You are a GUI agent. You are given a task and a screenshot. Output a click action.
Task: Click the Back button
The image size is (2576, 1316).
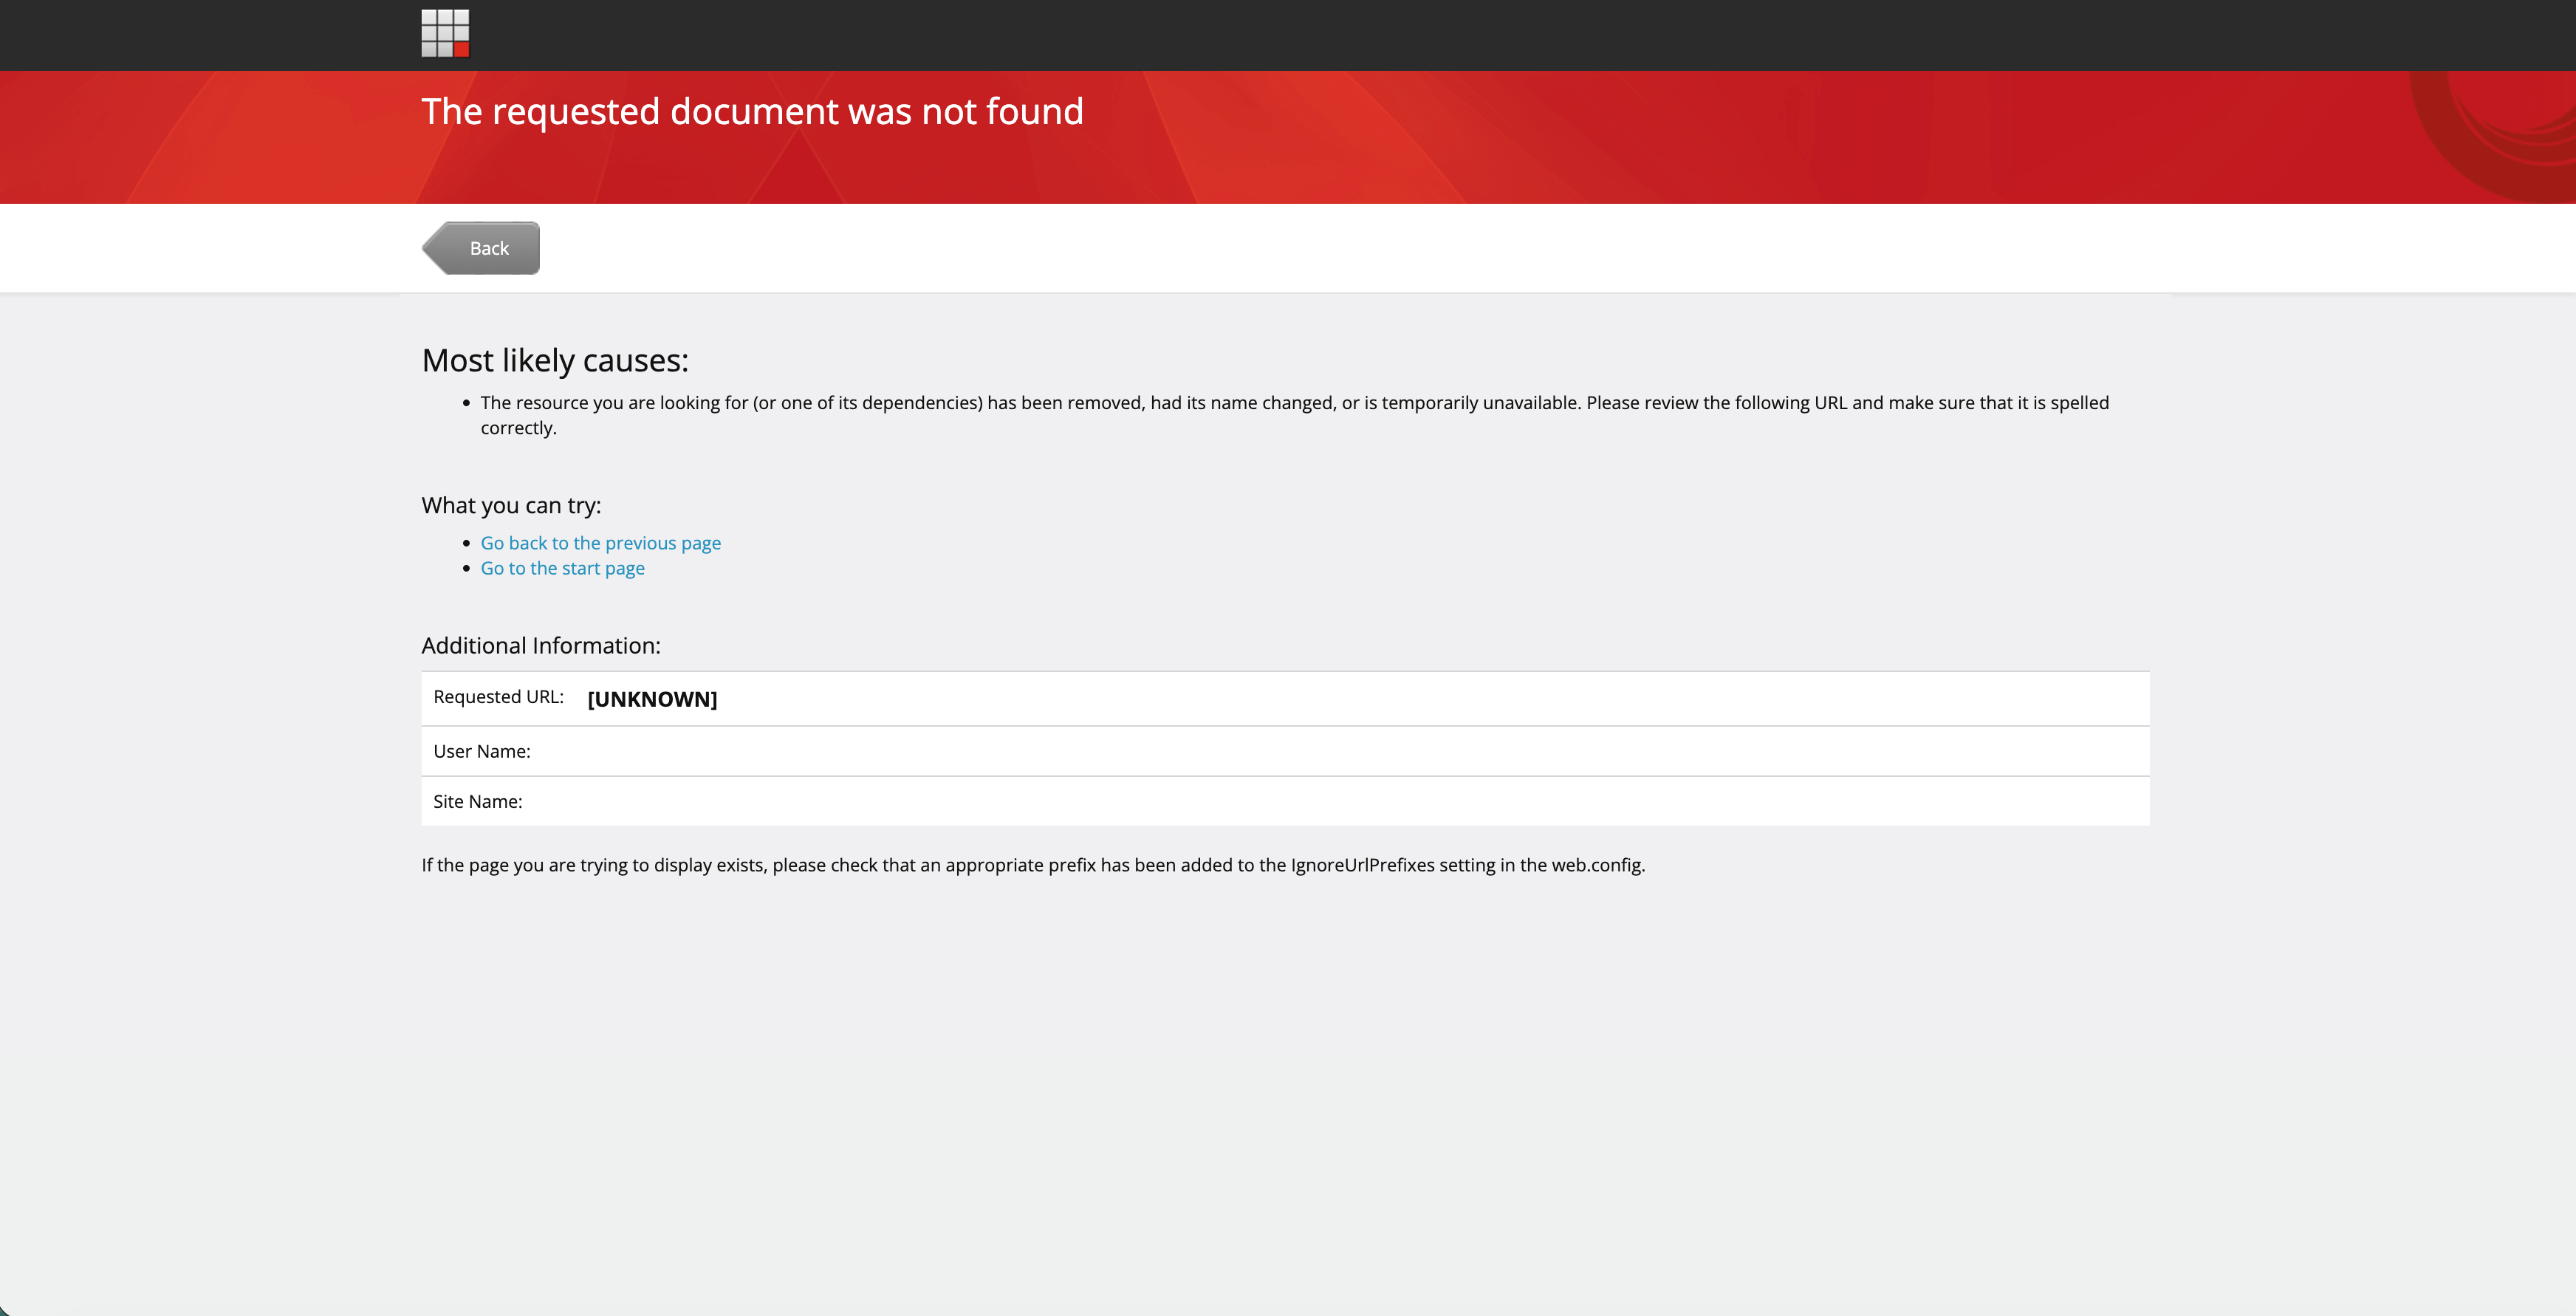(x=481, y=248)
